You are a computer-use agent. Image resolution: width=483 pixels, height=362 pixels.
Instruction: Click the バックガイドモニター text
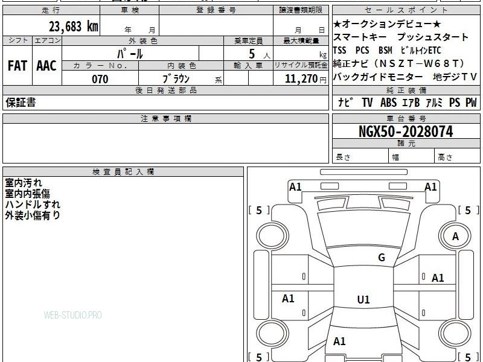click(x=378, y=77)
